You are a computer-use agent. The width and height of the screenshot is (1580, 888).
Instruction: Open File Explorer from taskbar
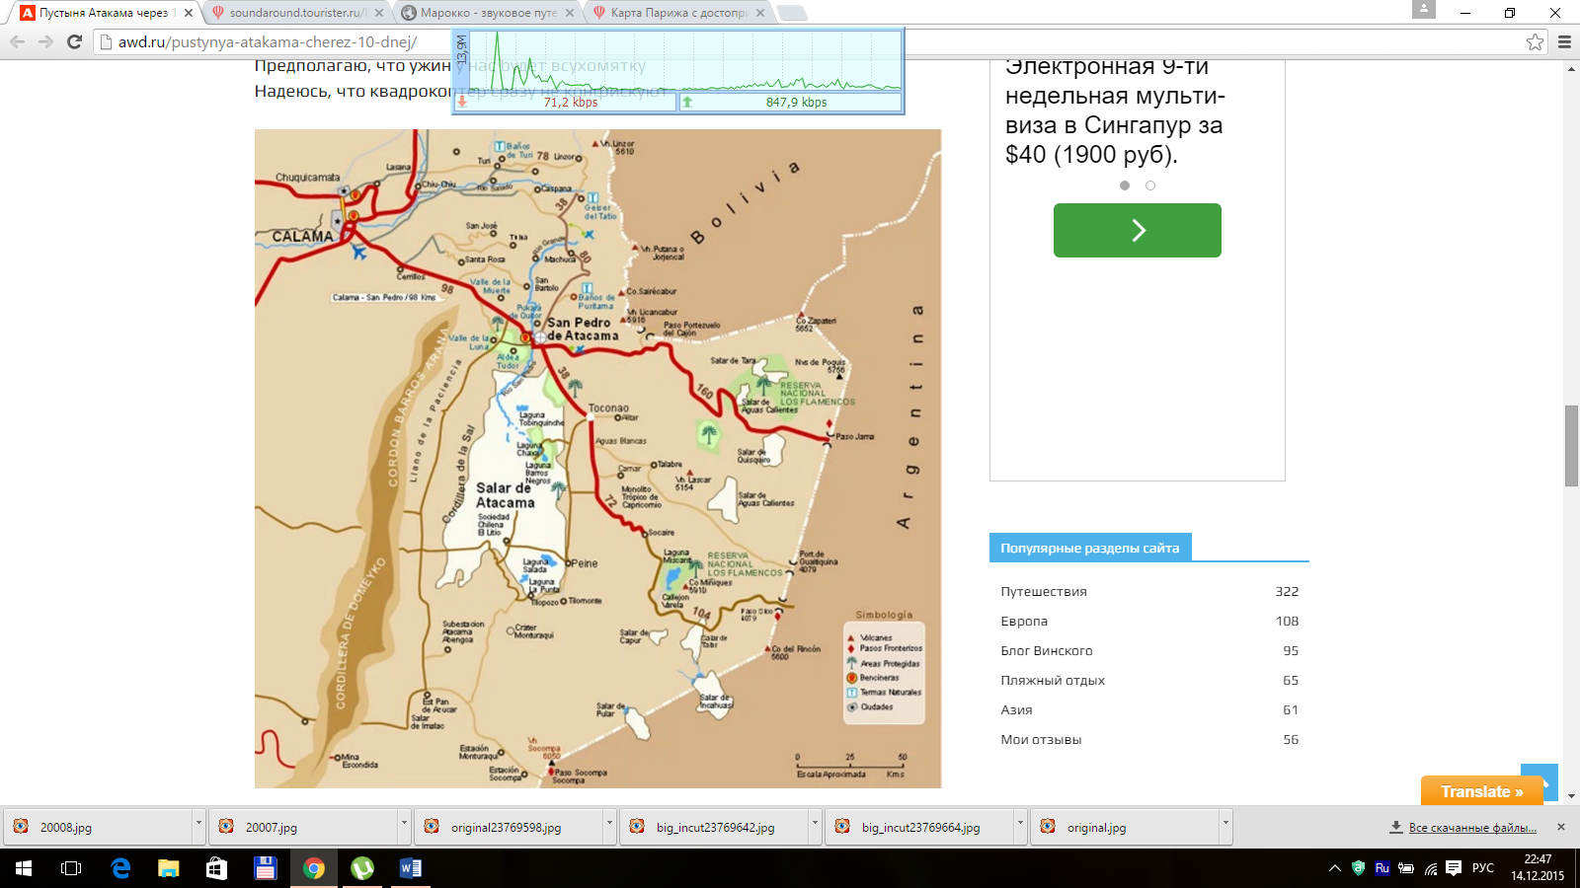click(169, 868)
